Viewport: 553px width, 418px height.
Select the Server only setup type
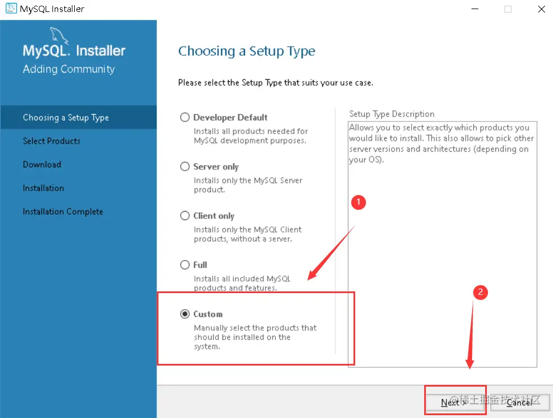click(185, 167)
